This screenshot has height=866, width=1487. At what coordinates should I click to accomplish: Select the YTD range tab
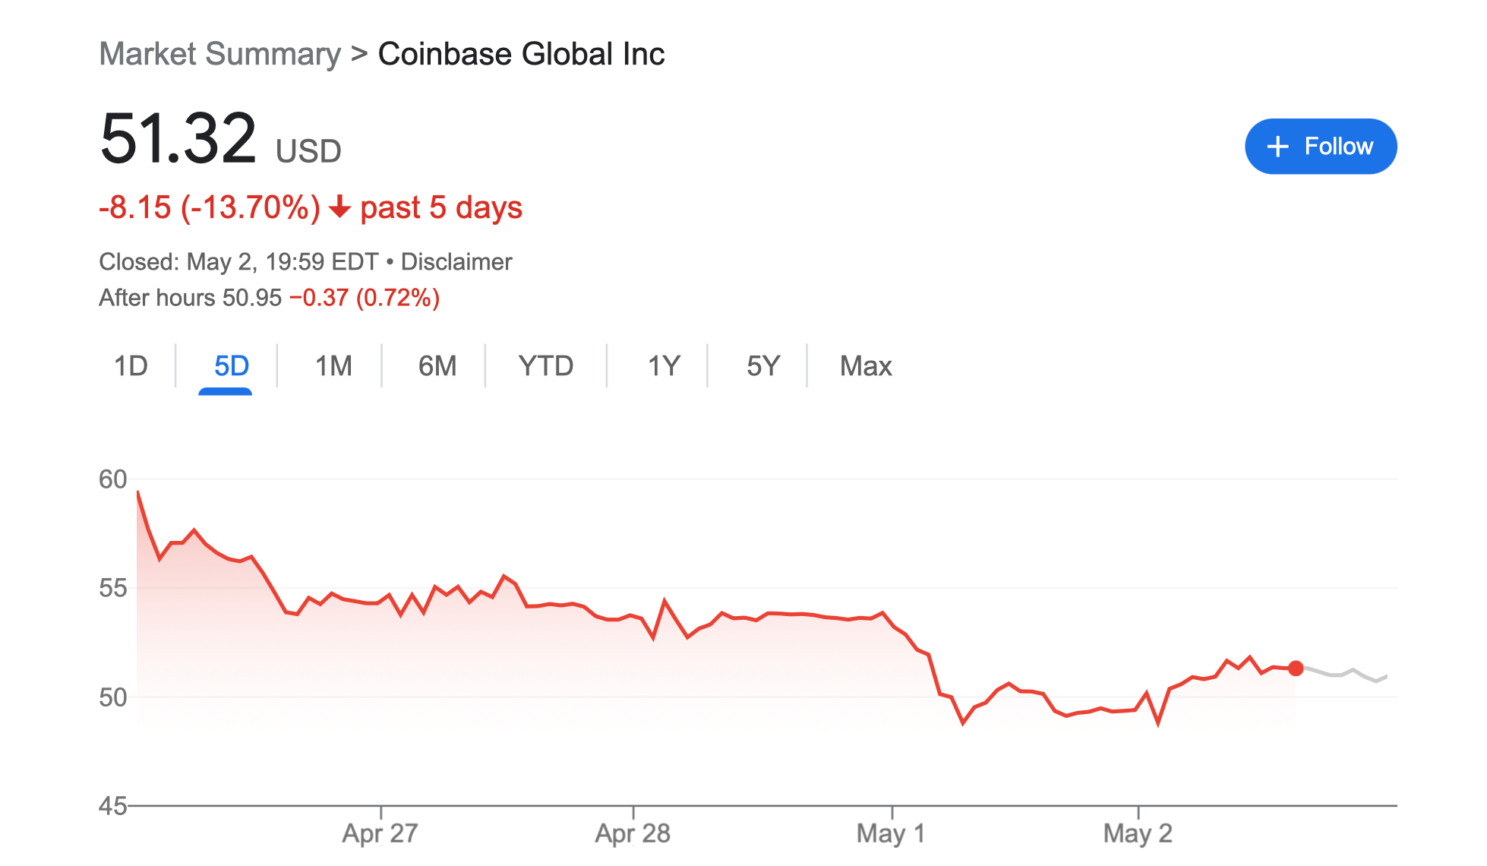tap(545, 366)
